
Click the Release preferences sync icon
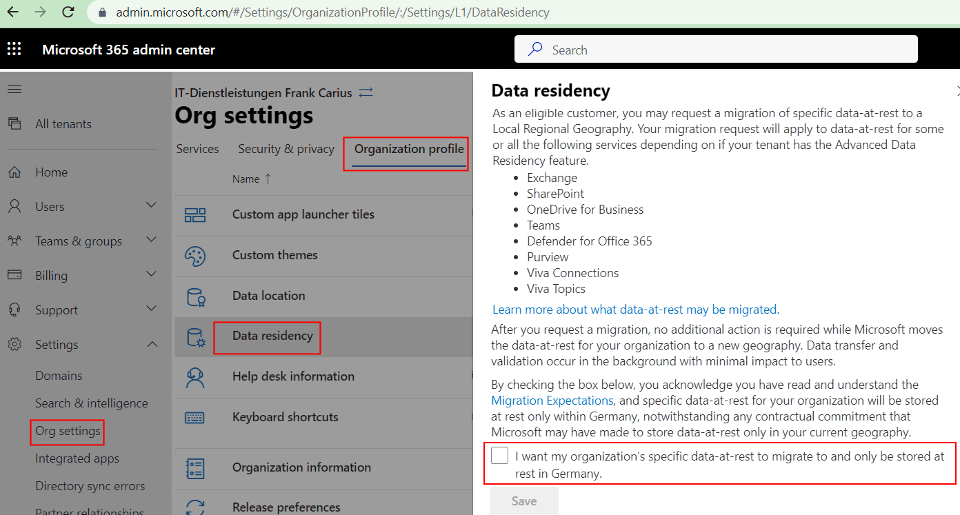tap(195, 507)
